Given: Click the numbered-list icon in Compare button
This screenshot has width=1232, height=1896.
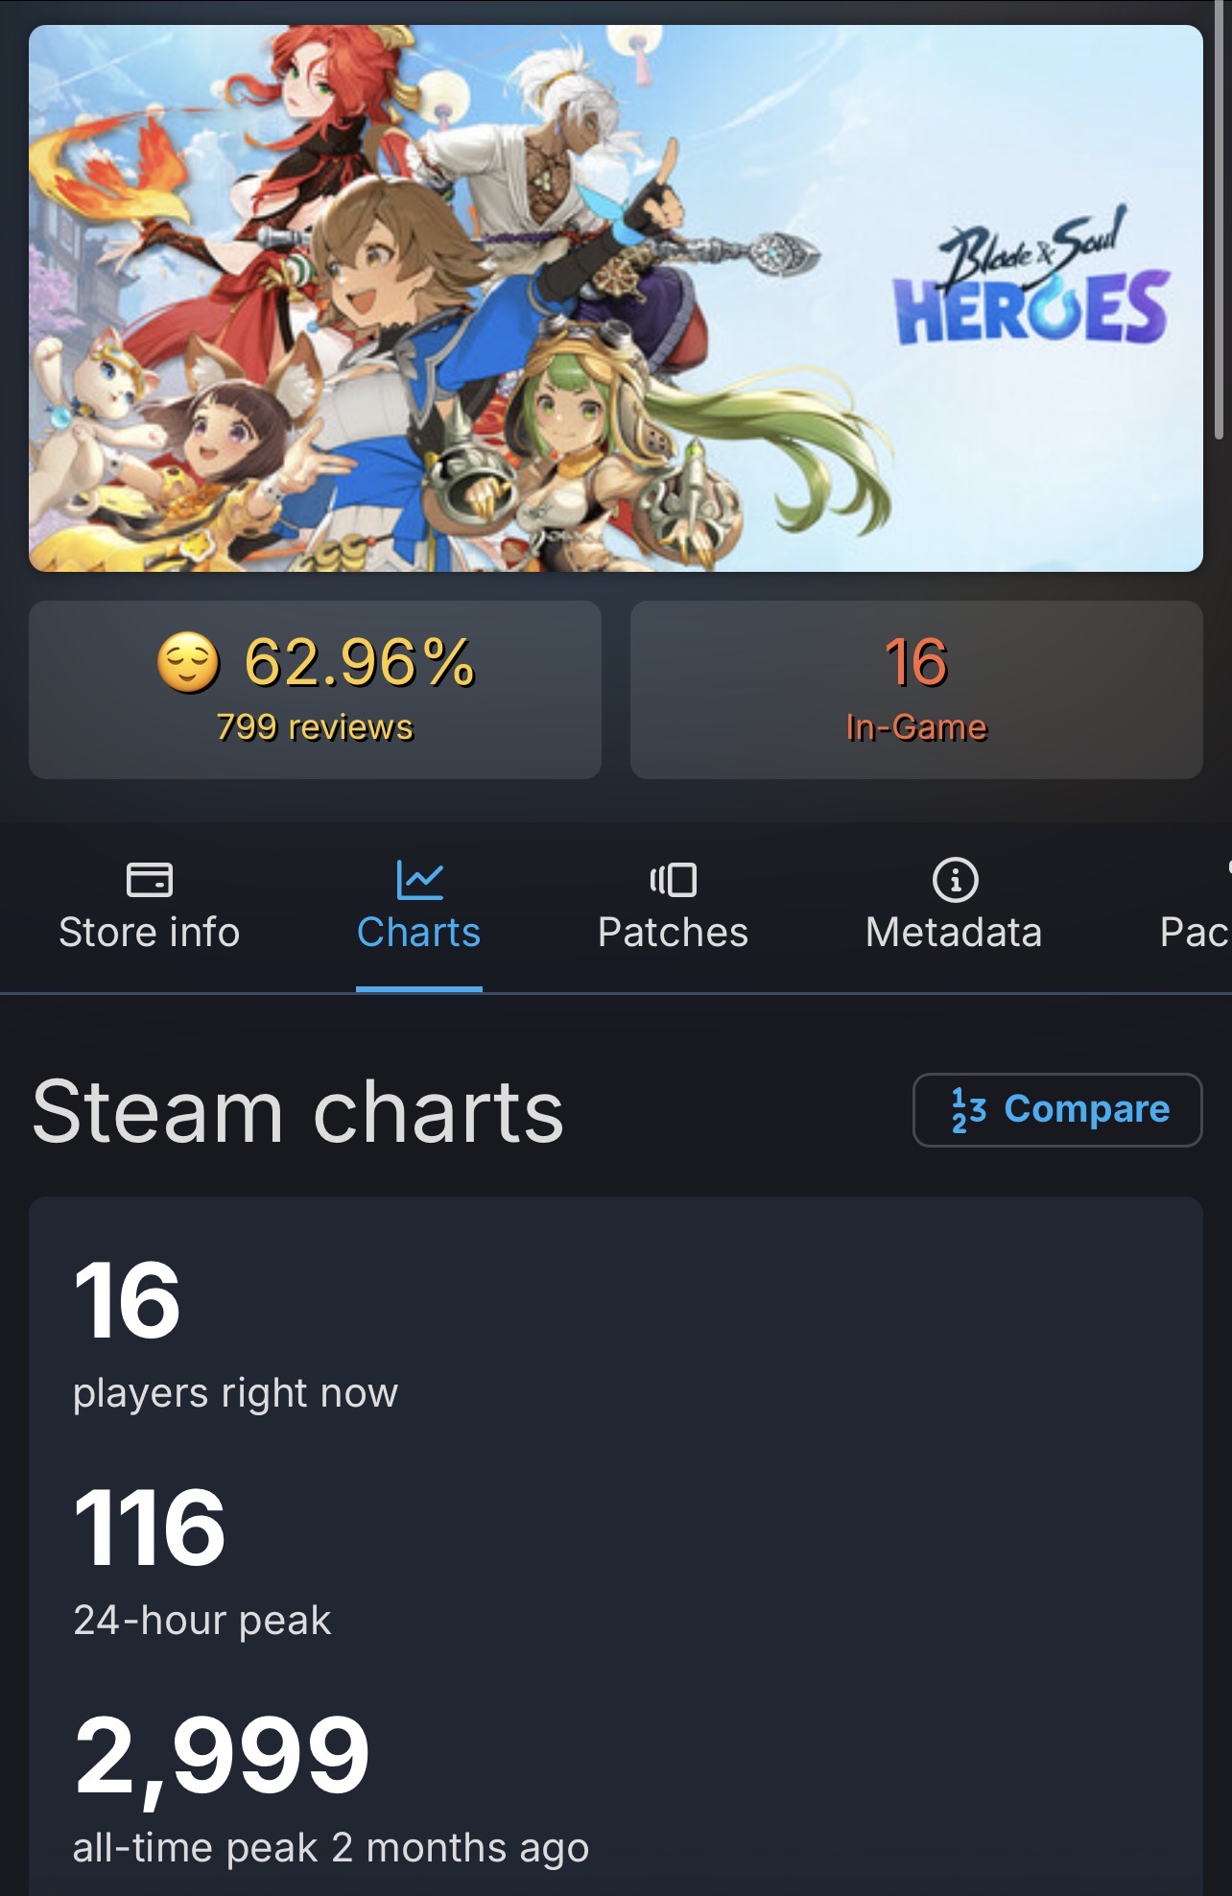Looking at the screenshot, I should pos(968,1110).
